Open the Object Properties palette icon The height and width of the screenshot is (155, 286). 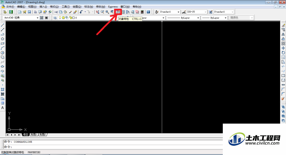(x=118, y=12)
